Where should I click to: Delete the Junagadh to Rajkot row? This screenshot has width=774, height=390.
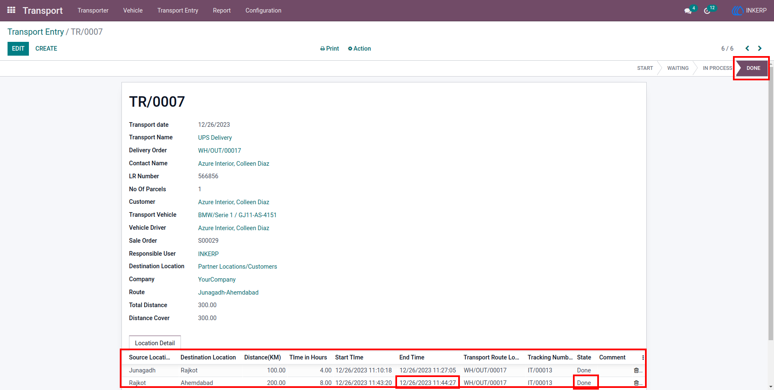636,370
